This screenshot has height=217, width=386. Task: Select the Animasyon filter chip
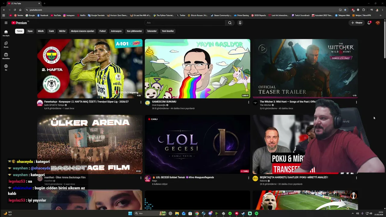pyautogui.click(x=116, y=31)
